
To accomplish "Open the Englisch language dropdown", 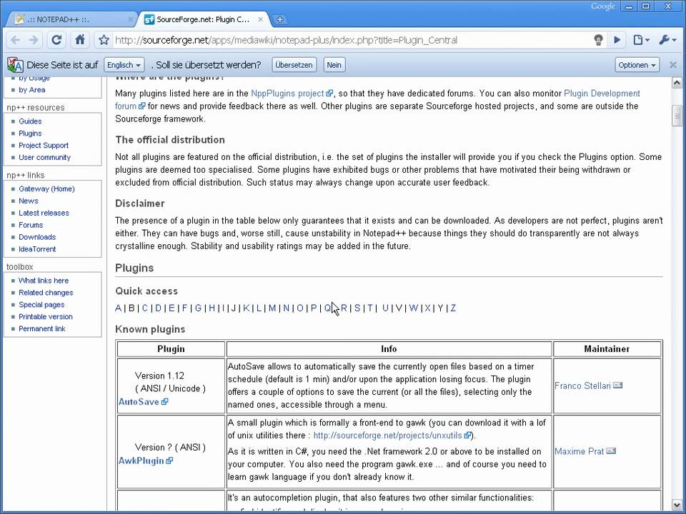I will pos(124,65).
